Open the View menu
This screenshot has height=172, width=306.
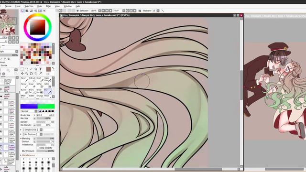pos(57,6)
